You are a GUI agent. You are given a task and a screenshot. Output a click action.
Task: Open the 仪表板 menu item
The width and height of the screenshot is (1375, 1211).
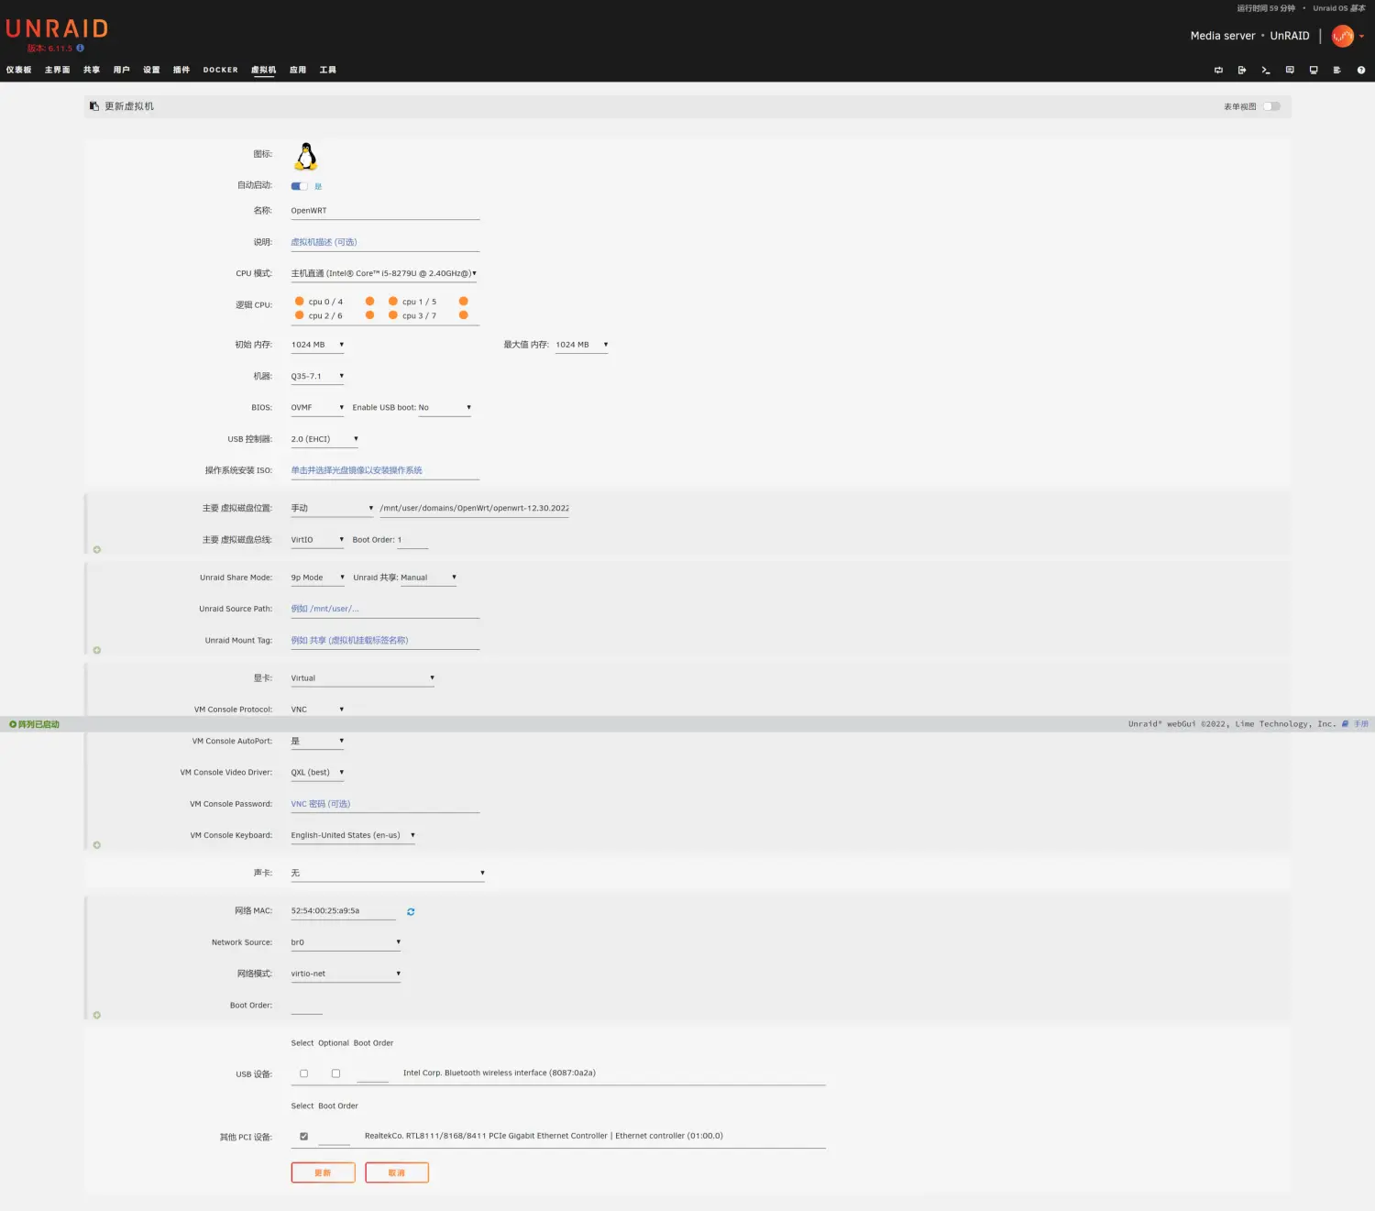(x=19, y=70)
